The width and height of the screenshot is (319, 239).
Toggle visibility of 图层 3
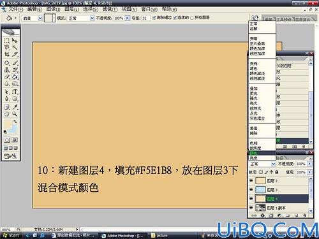(251, 189)
